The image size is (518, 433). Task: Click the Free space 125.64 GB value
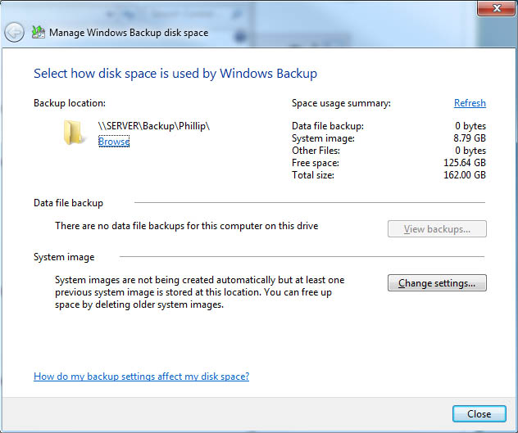point(465,162)
